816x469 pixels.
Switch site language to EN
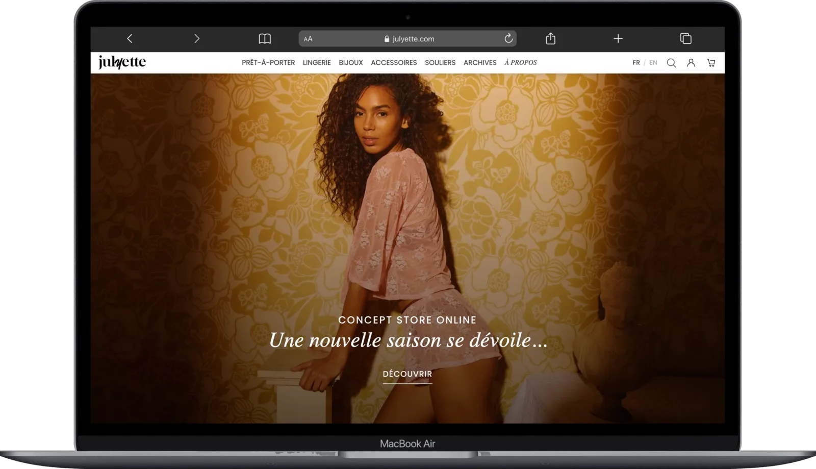653,63
